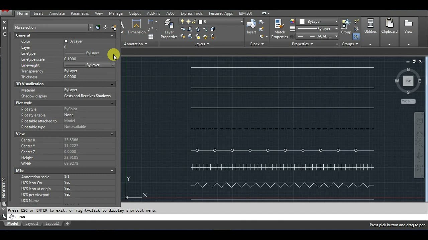Screen dimensions: 428x240
Task: Click the command line customize wrench icon
Action: click(x=4, y=216)
